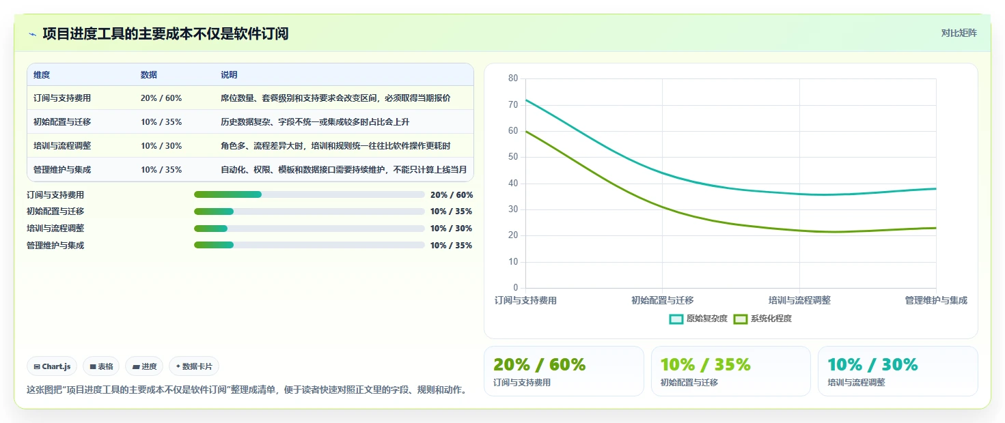Click the 数据 column header

coord(149,75)
